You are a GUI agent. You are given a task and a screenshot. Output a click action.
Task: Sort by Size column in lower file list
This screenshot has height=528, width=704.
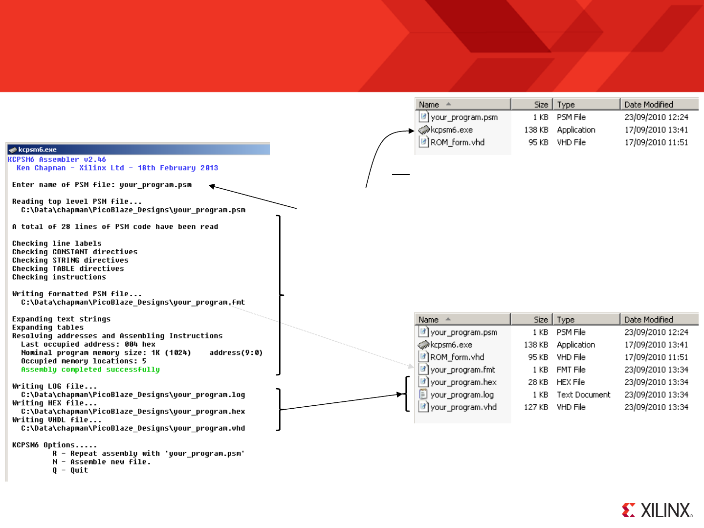532,319
